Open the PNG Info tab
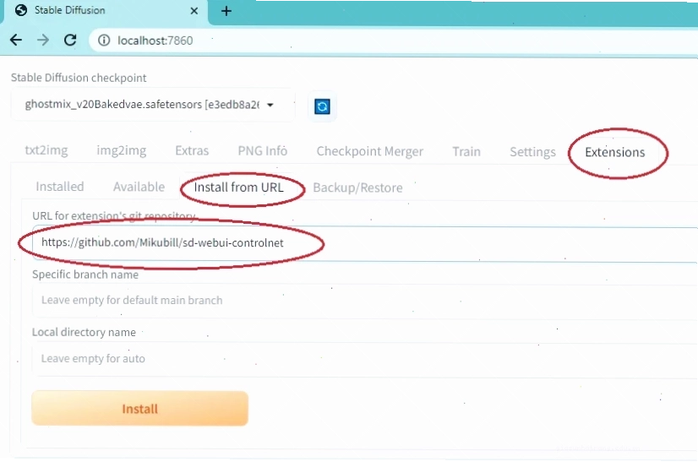Image resolution: width=698 pixels, height=462 pixels. coord(263,151)
